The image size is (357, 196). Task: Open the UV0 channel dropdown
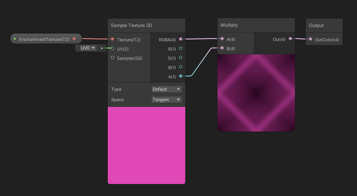tap(88, 48)
